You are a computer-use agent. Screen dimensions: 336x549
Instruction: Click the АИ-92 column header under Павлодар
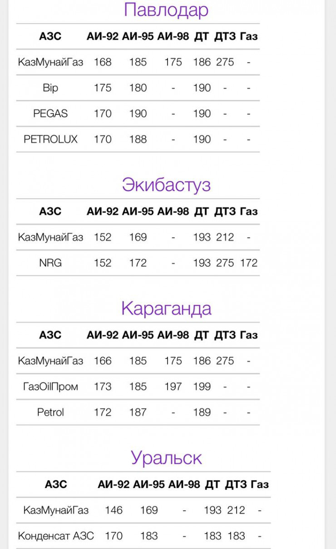point(103,36)
